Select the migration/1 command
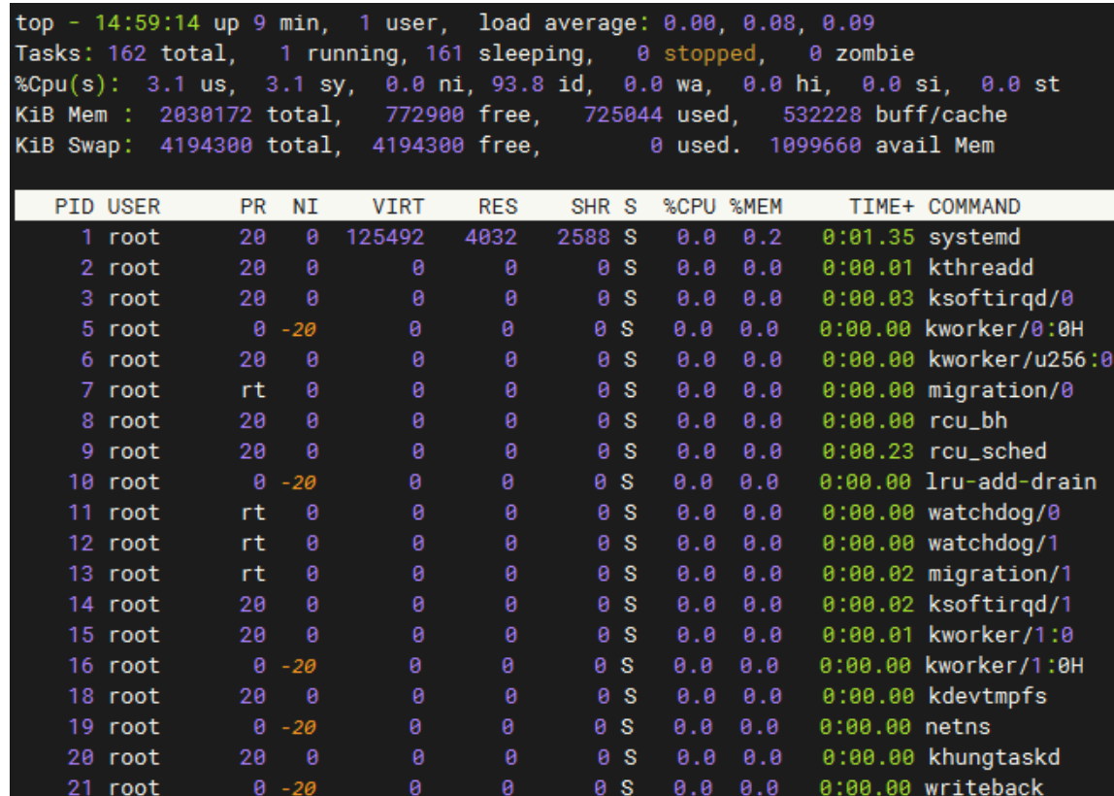 [999, 574]
